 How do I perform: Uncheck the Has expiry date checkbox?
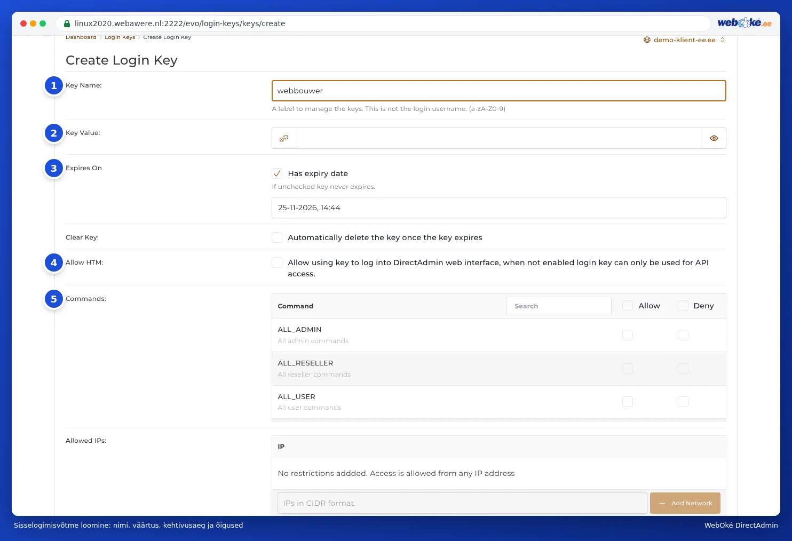(x=277, y=173)
